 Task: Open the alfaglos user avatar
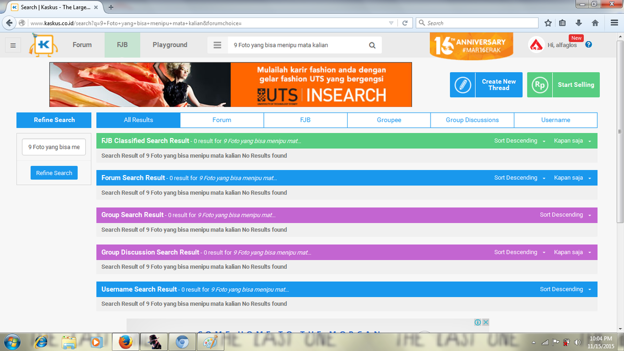536,45
